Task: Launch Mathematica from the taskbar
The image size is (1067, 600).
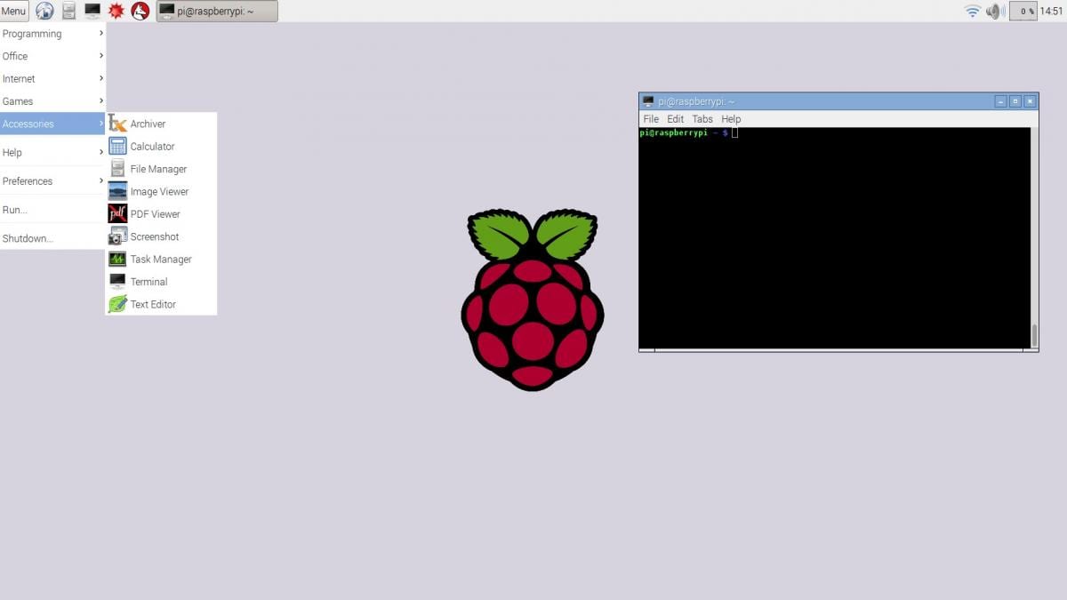Action: pos(116,11)
